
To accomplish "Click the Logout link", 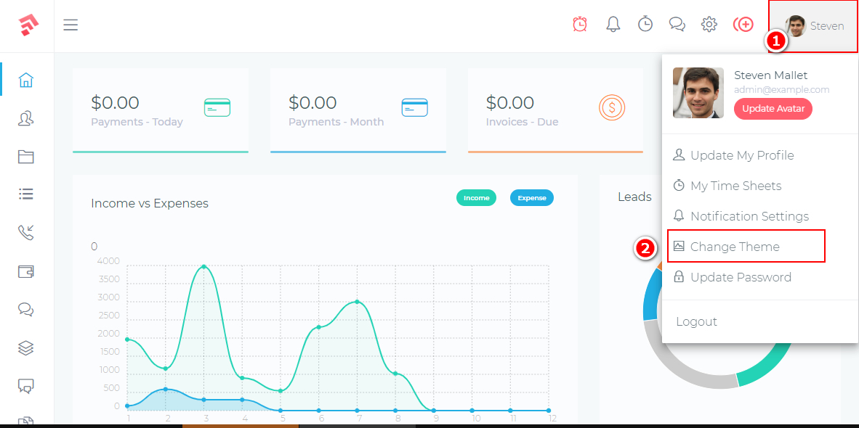I will (x=696, y=321).
